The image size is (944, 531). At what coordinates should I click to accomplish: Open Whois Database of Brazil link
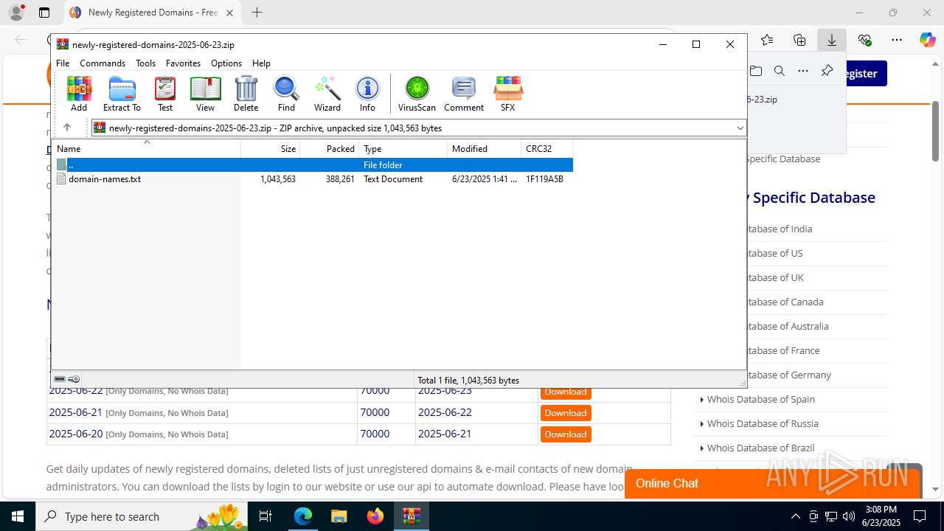coord(760,448)
